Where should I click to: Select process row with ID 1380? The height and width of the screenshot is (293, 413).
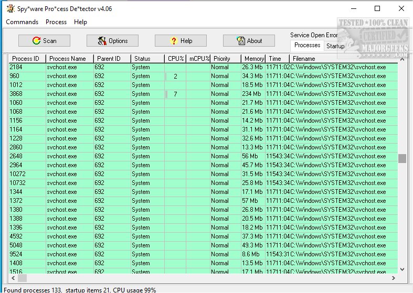pos(203,210)
